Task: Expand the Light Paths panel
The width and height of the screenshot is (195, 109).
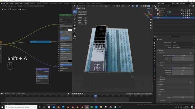Action: [161, 82]
